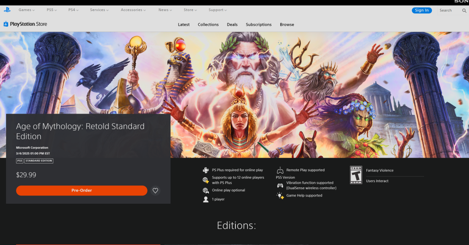The width and height of the screenshot is (469, 245).
Task: Click the search magnifier icon
Action: pos(464,11)
